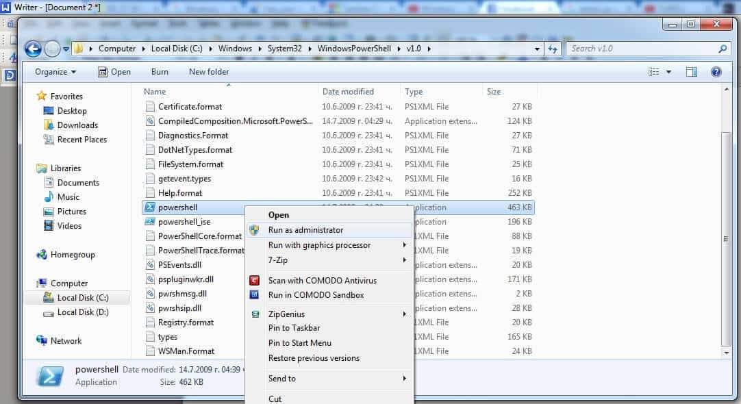The image size is (741, 404).
Task: Open the 7-Zip submenu
Action: [x=329, y=260]
